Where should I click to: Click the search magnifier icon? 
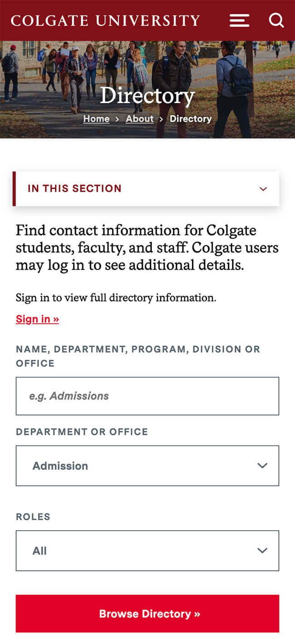click(276, 20)
